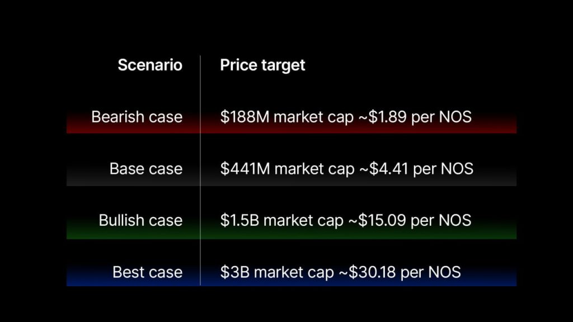Select the Base case label
Image resolution: width=573 pixels, height=322 pixels.
(145, 168)
